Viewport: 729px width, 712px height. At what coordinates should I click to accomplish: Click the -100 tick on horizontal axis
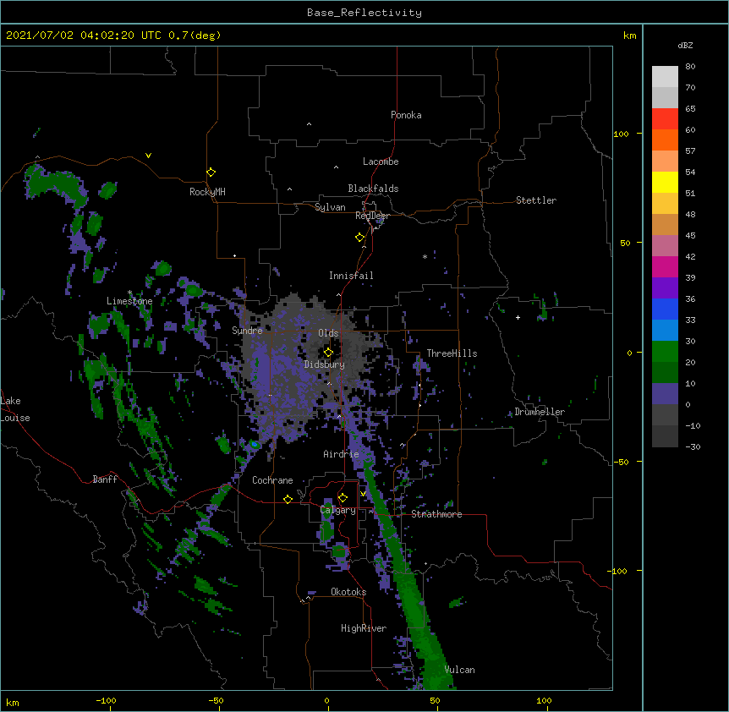coord(106,700)
